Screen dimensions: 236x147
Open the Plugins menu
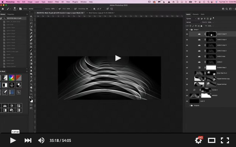75,2
